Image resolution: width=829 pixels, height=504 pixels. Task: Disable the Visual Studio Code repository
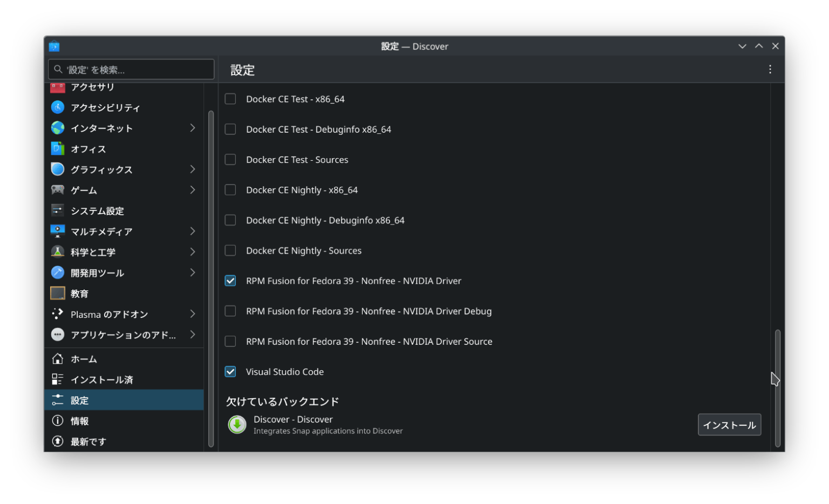coord(230,372)
